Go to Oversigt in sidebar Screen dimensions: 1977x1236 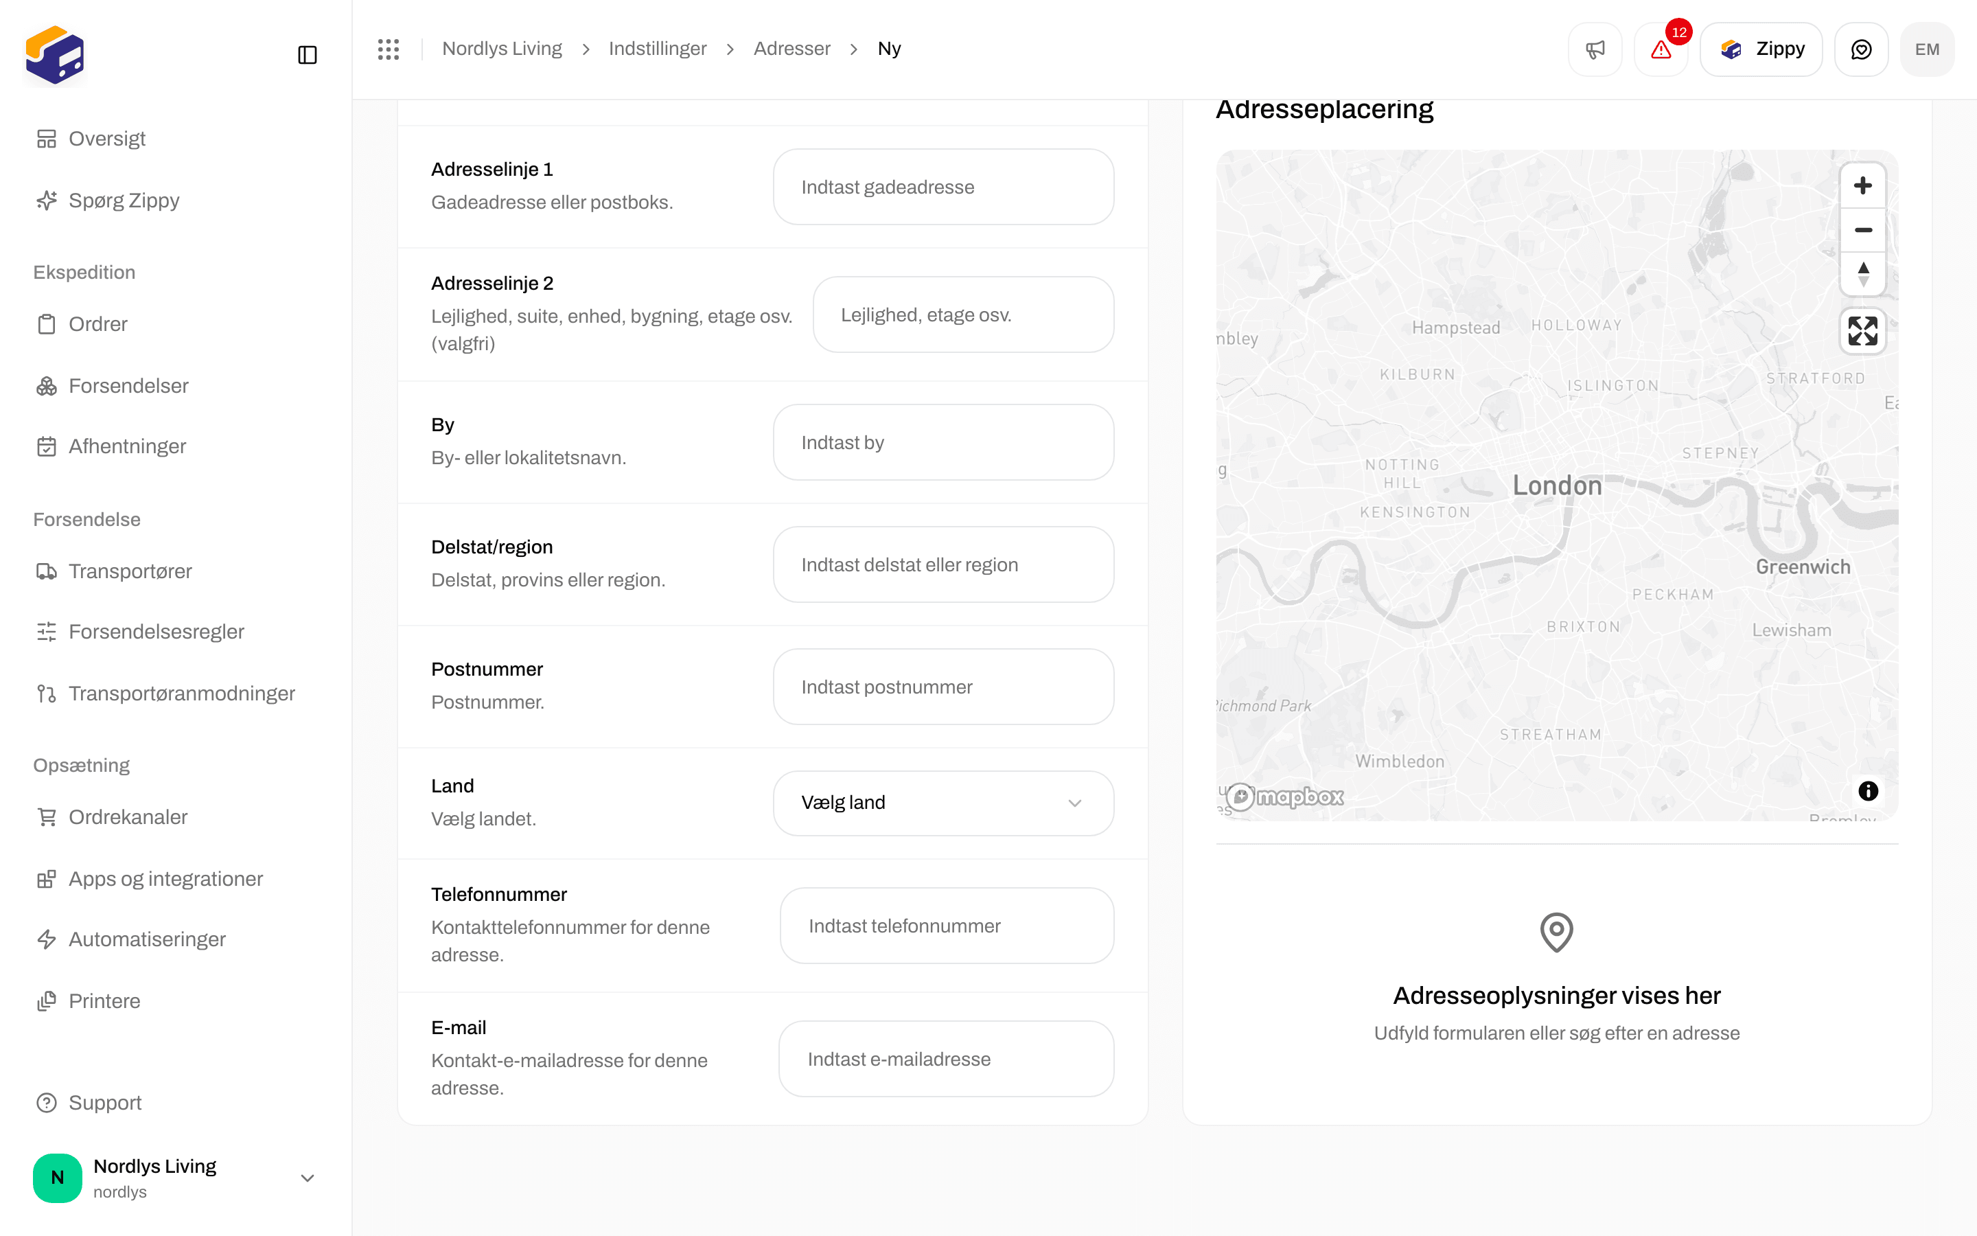point(176,139)
